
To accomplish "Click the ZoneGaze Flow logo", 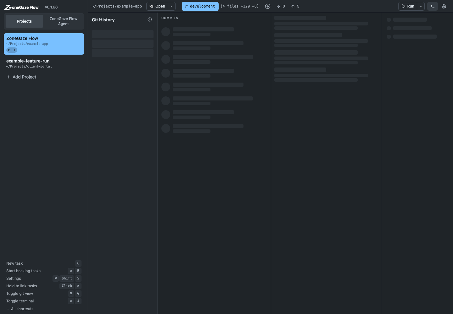I will (x=21, y=7).
